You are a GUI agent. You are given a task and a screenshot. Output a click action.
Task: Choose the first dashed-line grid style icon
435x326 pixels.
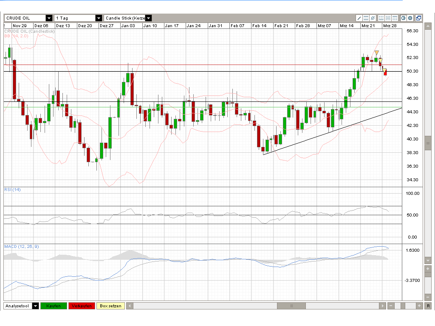click(381, 18)
